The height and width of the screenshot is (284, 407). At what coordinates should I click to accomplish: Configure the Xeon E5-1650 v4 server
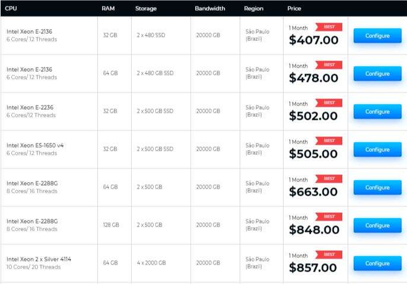pos(377,149)
